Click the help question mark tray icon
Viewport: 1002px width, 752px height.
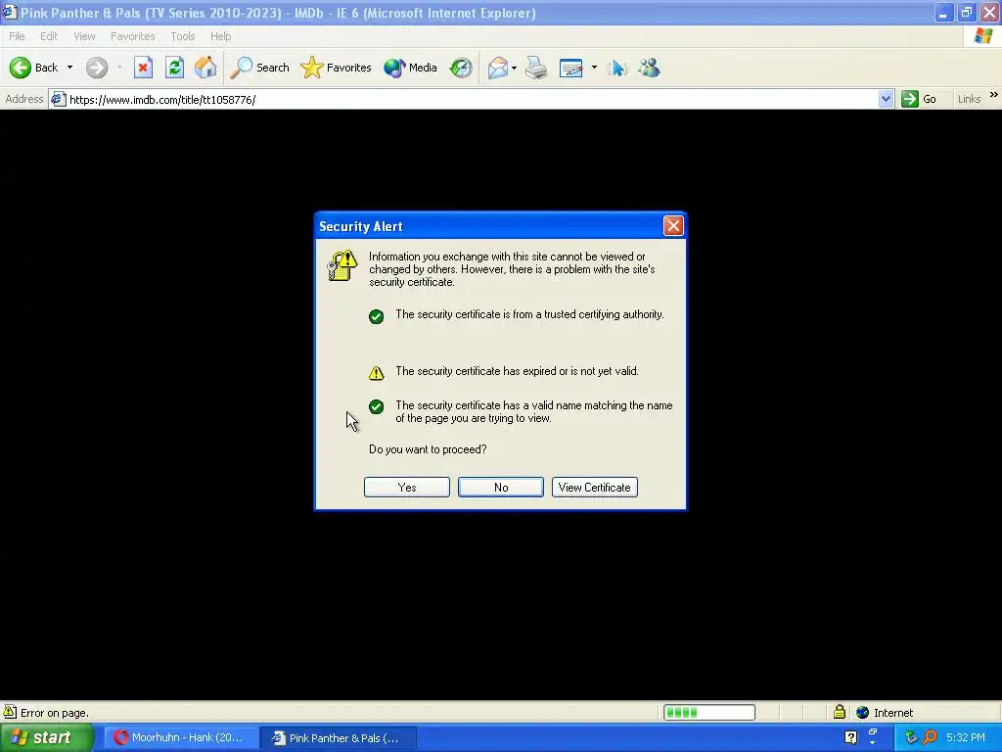[x=850, y=737]
